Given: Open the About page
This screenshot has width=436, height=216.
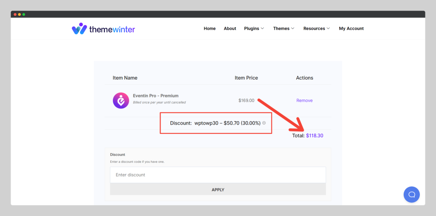Looking at the screenshot, I should [230, 28].
